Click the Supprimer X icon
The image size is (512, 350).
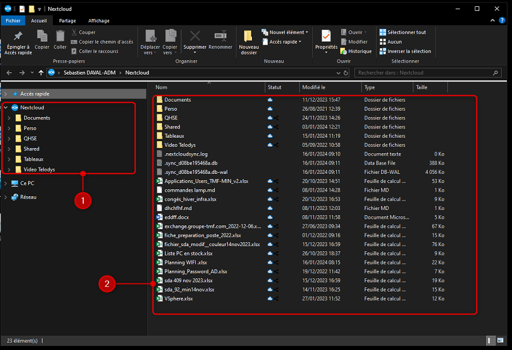point(195,36)
